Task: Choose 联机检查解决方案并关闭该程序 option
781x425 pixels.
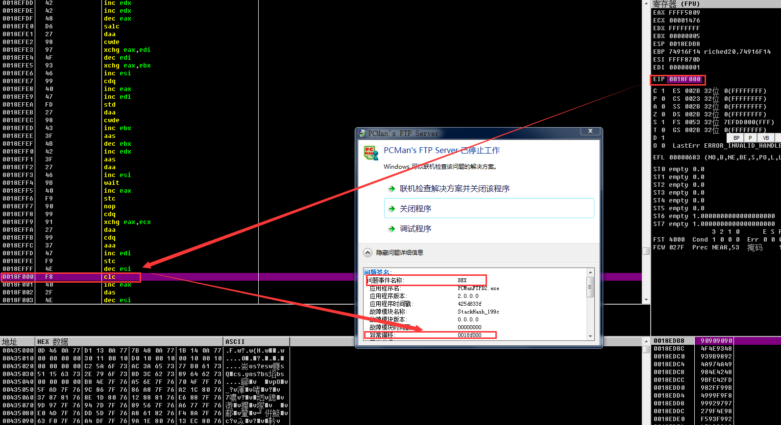Action: click(454, 189)
